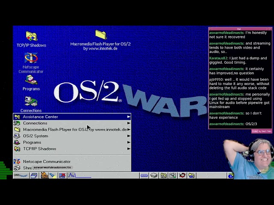The image size is (274, 205).
Task: Click the tray selector icon on the WarpCenter
Action: coord(144,176)
